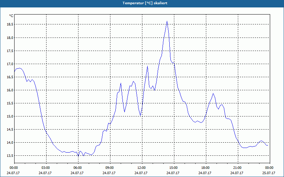Click the 15,0 temperature axis label
This screenshot has height=177, width=284.
pyautogui.click(x=10, y=116)
